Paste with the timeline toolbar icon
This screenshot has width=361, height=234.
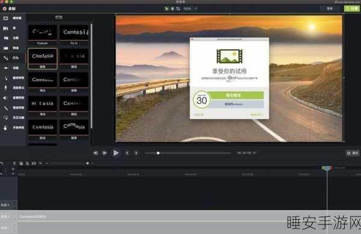coord(27,163)
